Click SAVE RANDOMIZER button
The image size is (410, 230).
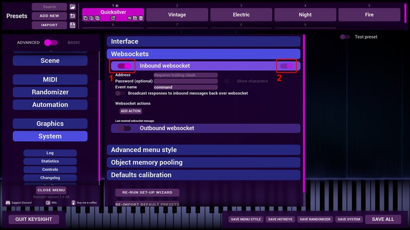point(315,219)
